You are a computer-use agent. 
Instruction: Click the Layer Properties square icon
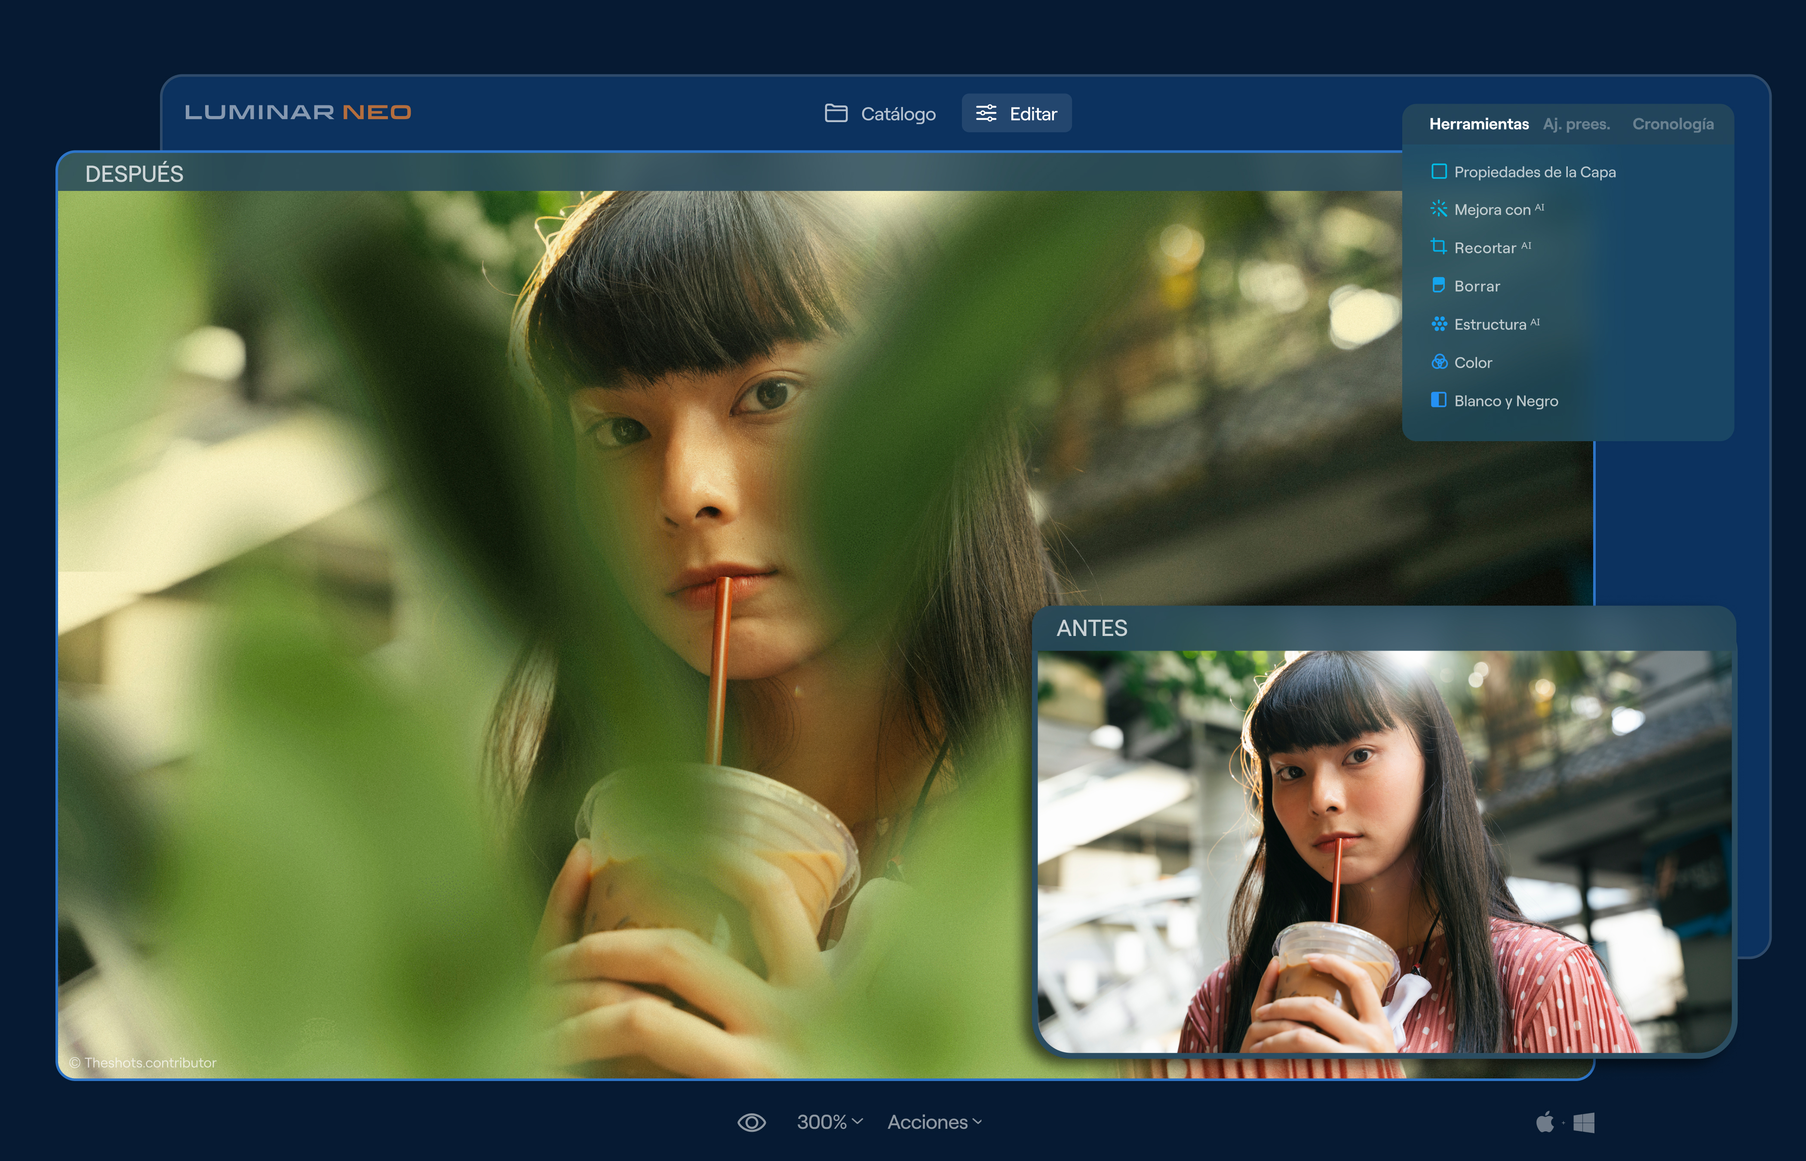[1438, 171]
